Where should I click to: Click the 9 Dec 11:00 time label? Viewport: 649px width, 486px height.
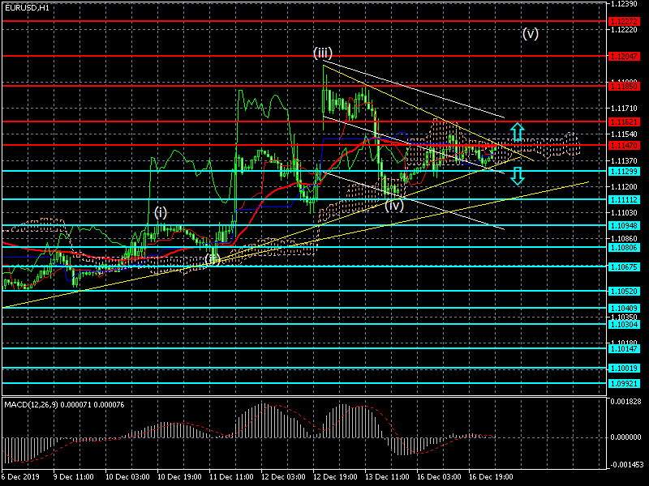coord(74,476)
